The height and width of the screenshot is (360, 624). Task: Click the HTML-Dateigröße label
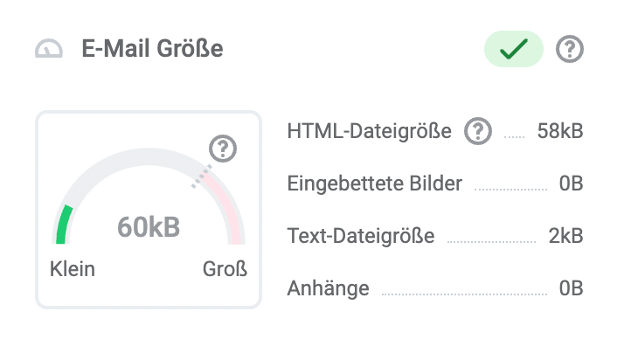click(369, 132)
